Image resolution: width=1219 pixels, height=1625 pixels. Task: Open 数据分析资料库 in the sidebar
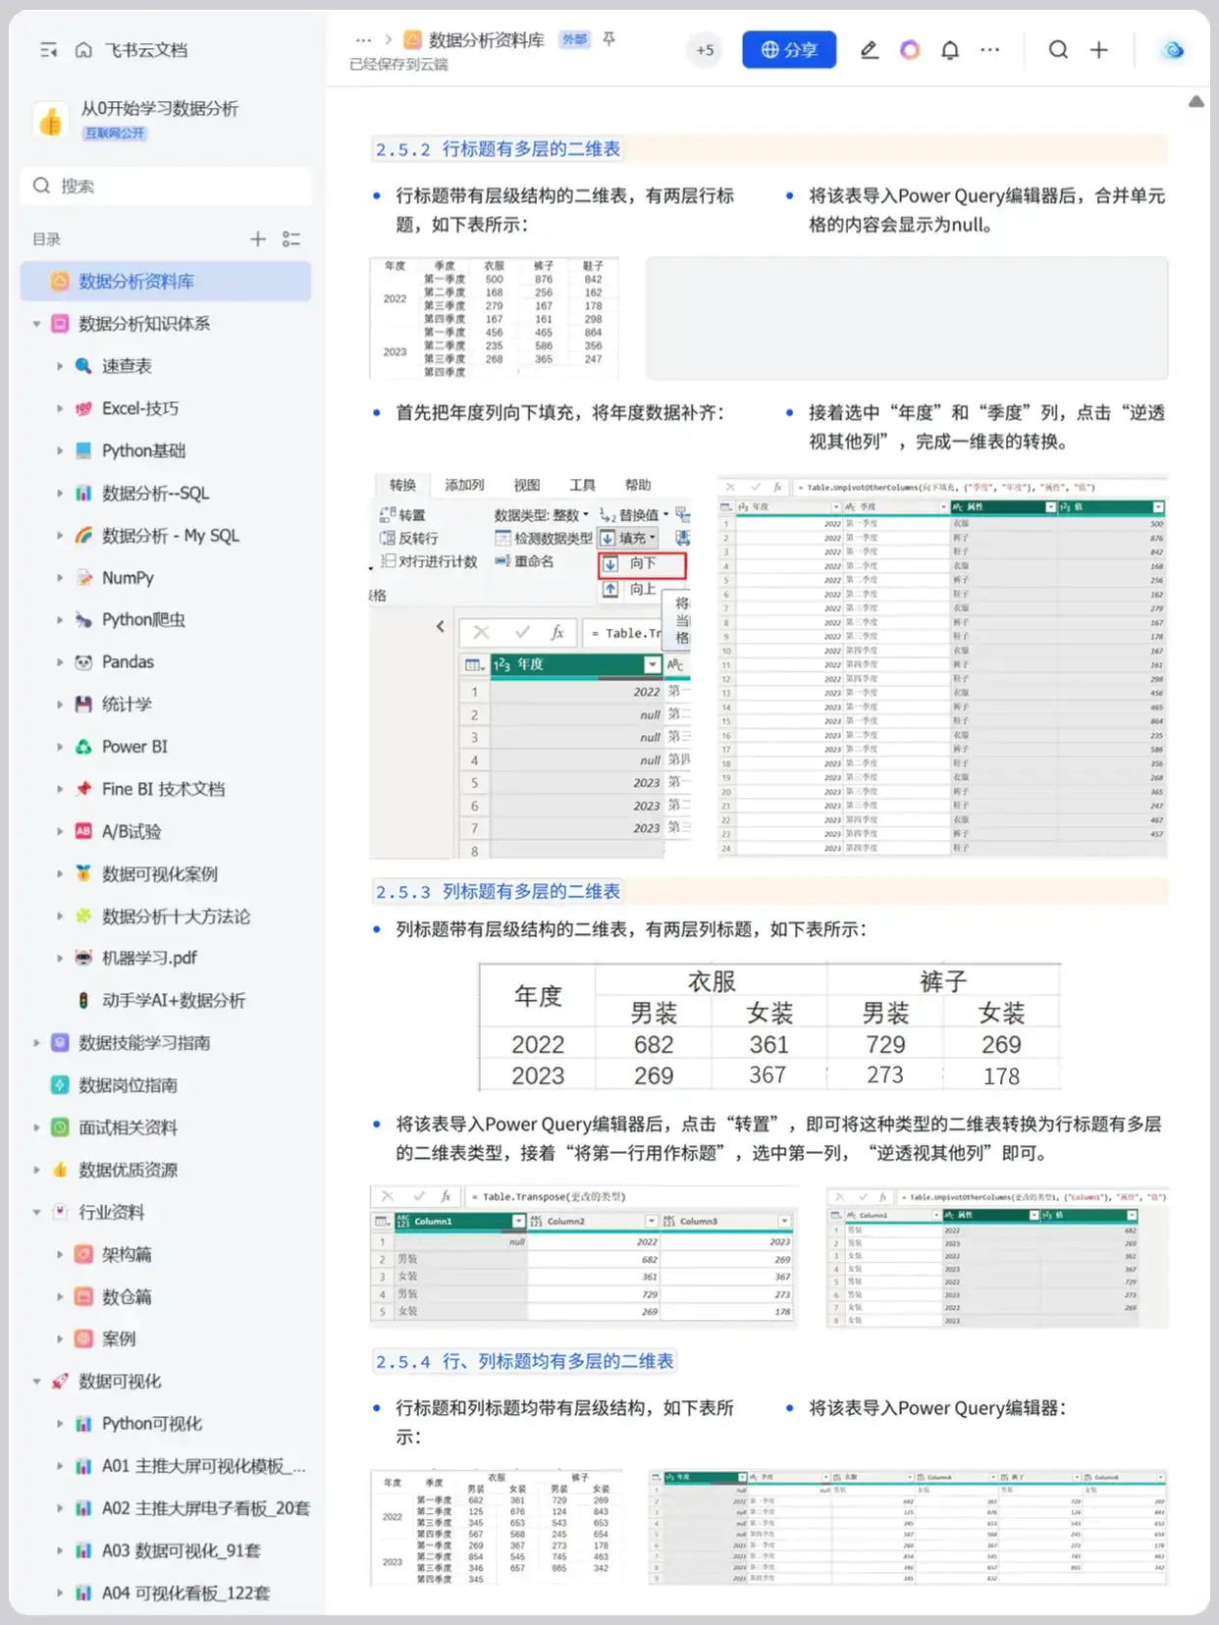point(166,282)
